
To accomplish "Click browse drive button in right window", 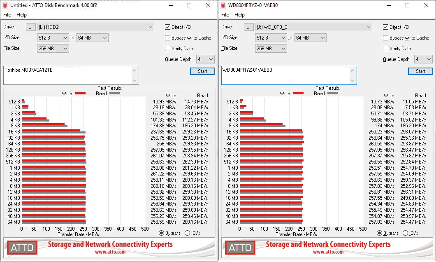I will [249, 27].
